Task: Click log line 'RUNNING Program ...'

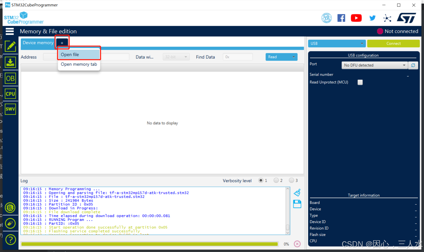Action: [x=71, y=220]
